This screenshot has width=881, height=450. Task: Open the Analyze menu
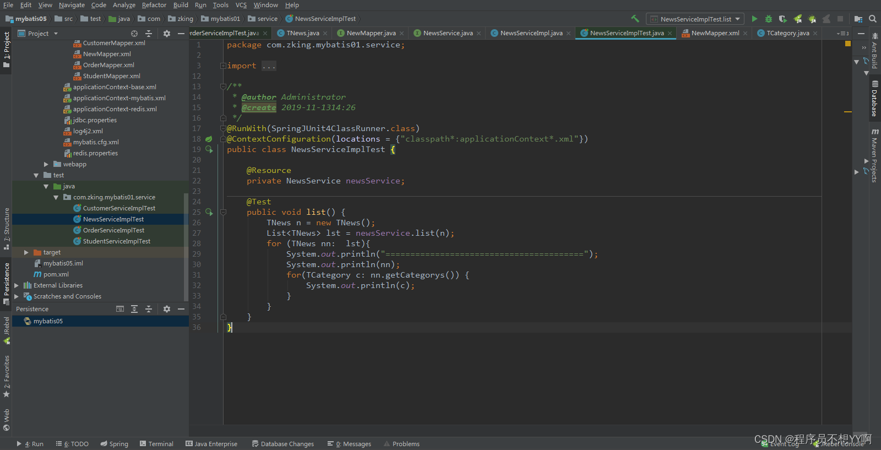(x=124, y=5)
